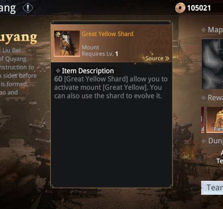
Task: Click the Requires Lv. 1 text
Action: (x=100, y=54)
